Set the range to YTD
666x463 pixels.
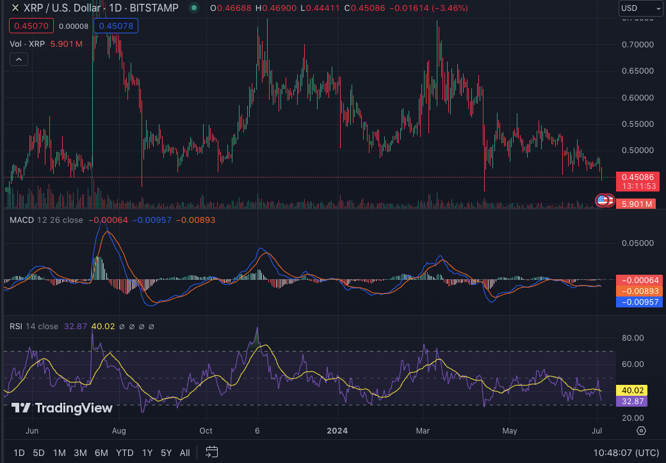point(124,453)
